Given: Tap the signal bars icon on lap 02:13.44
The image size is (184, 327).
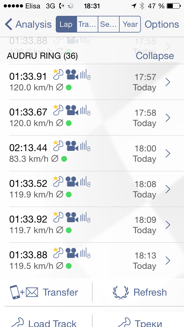Looking at the screenshot, I should [x=85, y=147].
